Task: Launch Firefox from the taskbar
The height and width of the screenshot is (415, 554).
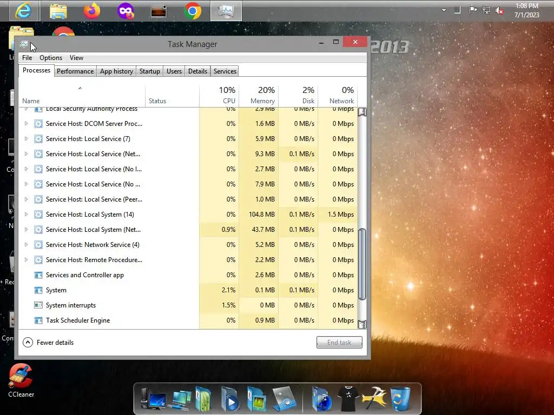Action: click(92, 11)
